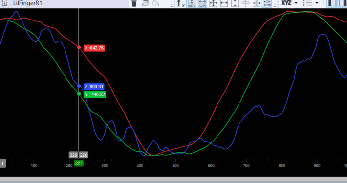The image size is (347, 183).
Task: Click the right gray 226 range marker
Action: coord(84,155)
